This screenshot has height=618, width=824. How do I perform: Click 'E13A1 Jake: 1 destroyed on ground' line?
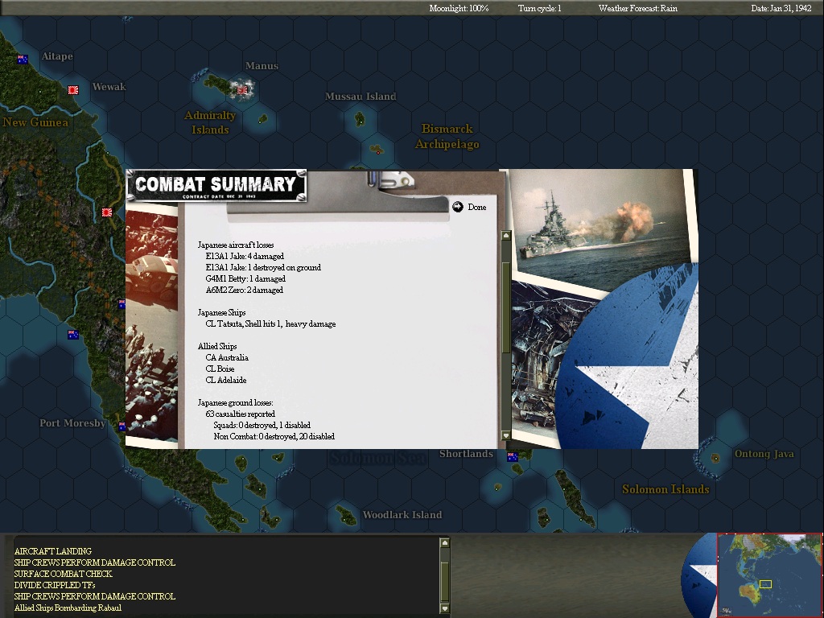point(263,267)
